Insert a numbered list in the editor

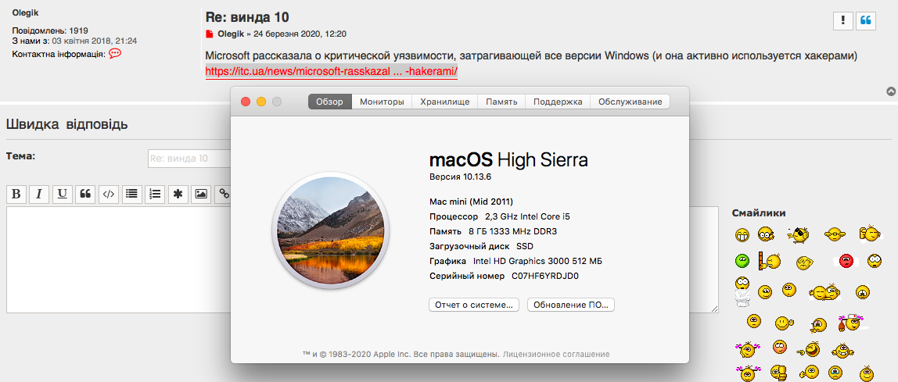(x=155, y=195)
